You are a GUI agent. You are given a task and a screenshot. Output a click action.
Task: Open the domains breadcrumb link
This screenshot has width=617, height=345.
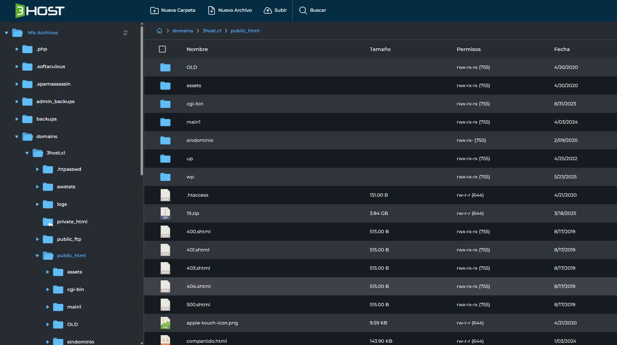click(182, 30)
